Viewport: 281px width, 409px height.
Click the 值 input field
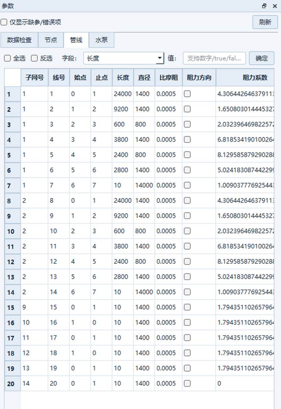pos(214,58)
